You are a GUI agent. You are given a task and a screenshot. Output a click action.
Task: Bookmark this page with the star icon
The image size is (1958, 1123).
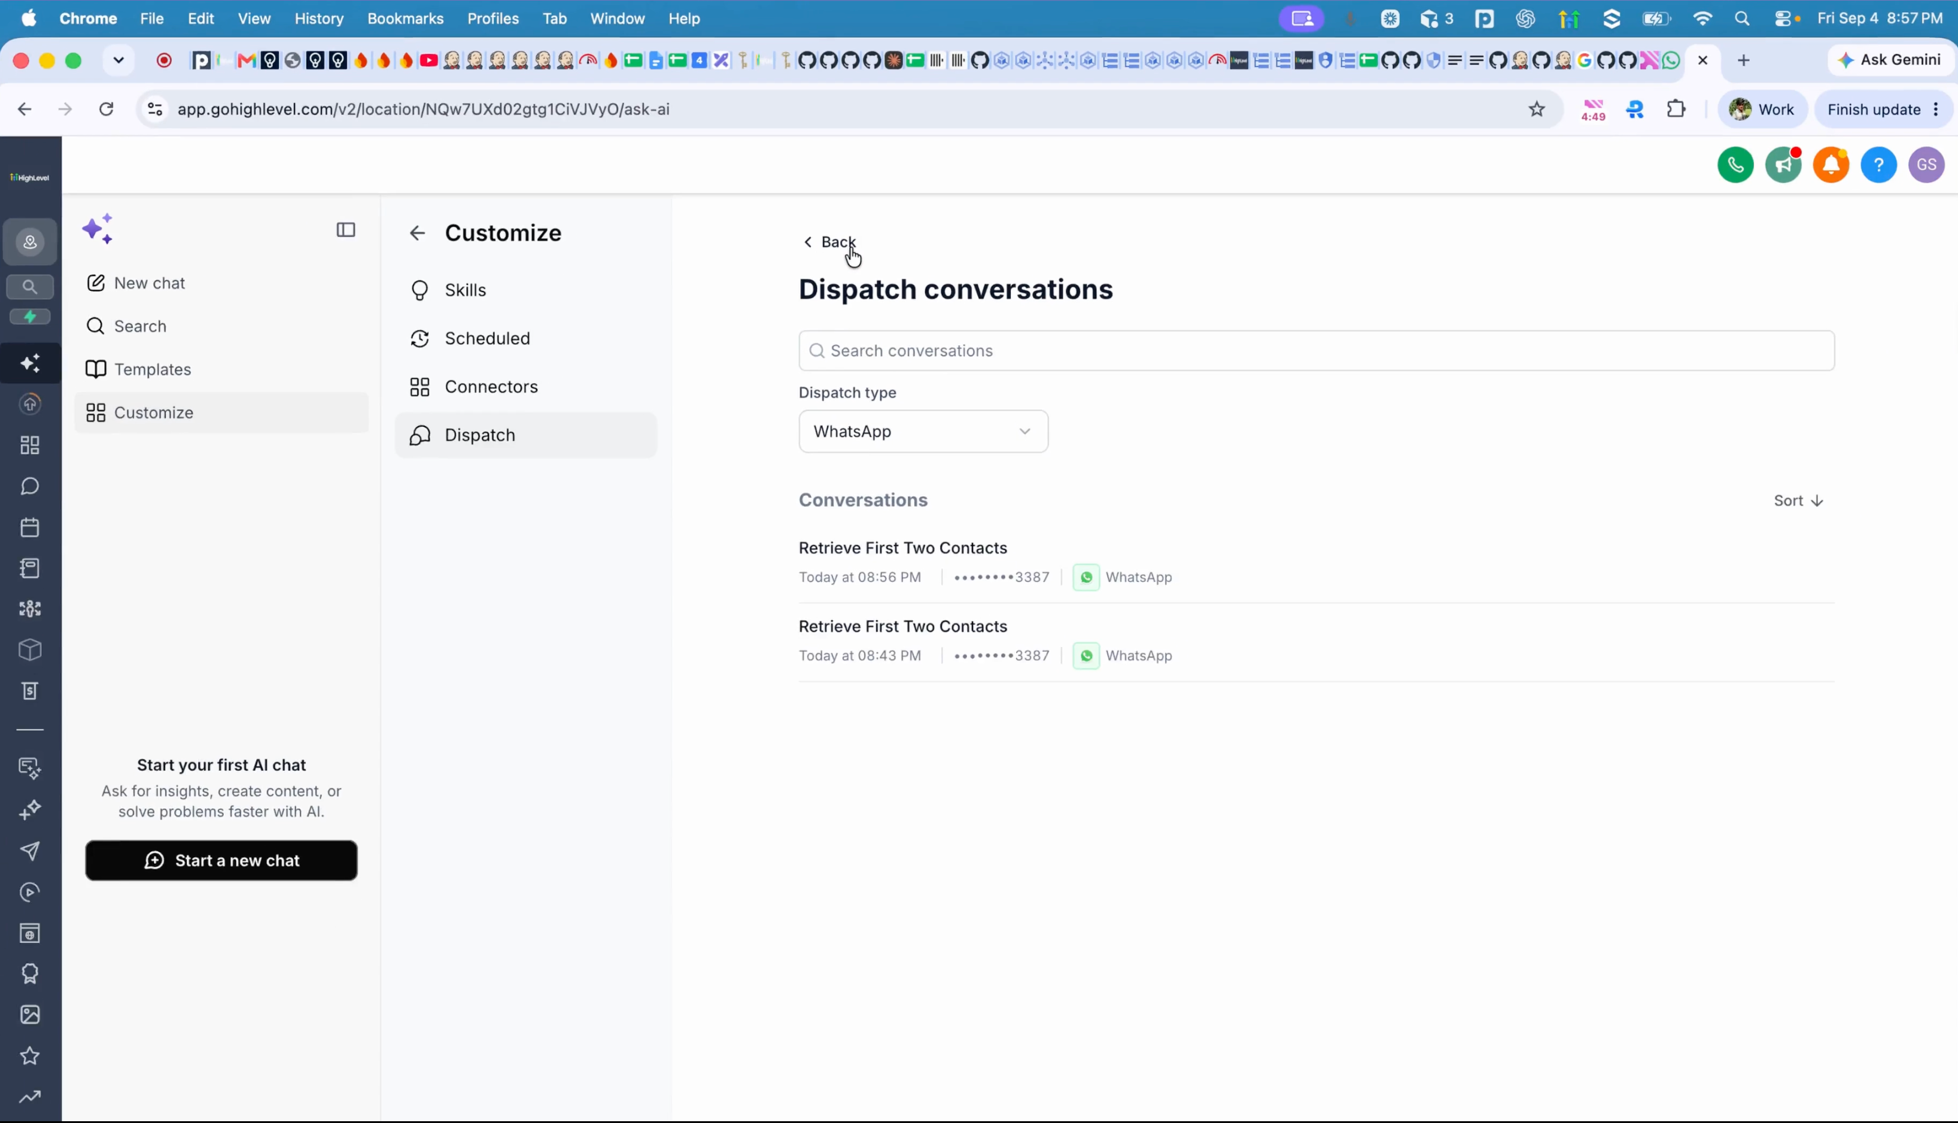1536,110
